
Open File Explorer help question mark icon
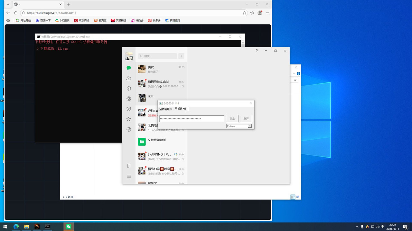click(x=298, y=74)
